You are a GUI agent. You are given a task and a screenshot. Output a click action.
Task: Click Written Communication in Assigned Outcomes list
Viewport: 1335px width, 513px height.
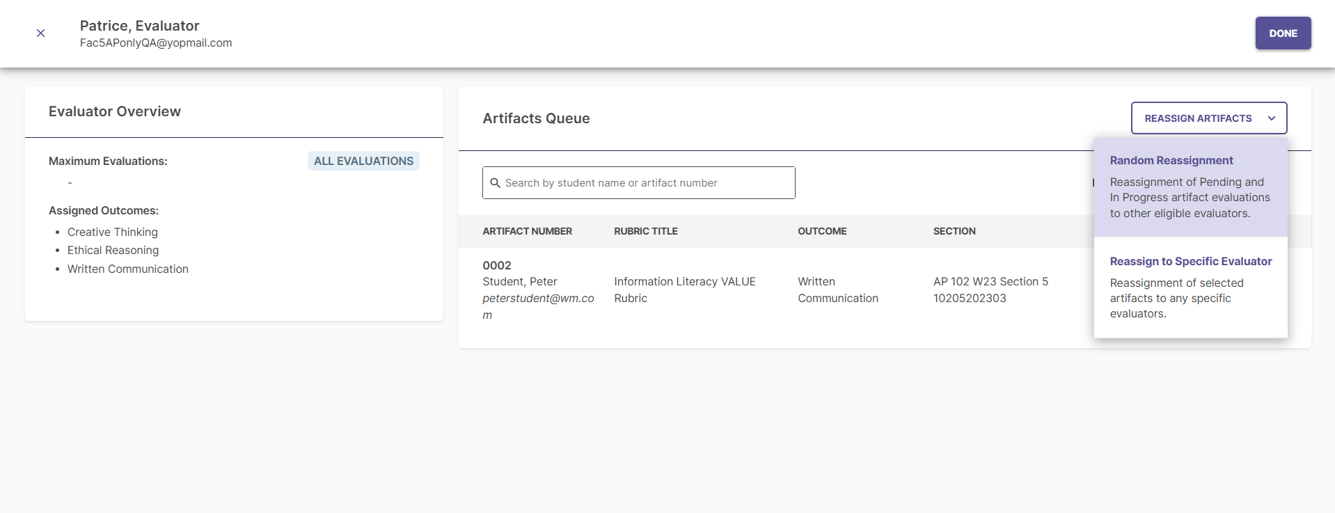pos(128,269)
